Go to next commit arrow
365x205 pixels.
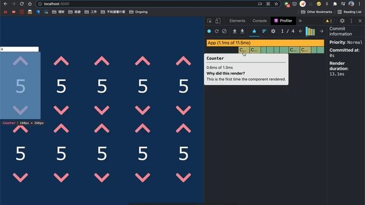point(322,31)
